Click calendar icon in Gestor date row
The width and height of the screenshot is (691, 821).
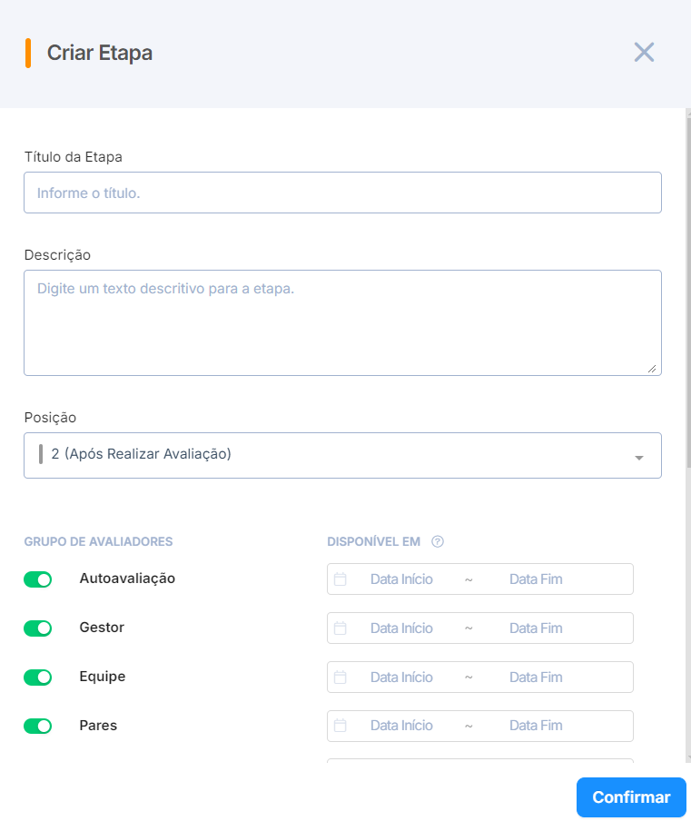click(341, 628)
